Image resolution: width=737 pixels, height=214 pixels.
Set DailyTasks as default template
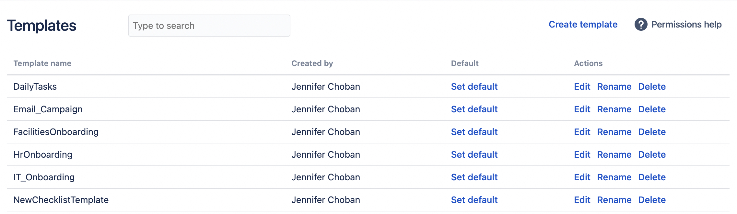[474, 86]
